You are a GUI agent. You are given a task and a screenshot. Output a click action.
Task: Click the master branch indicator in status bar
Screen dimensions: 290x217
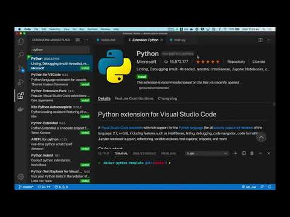point(26,187)
